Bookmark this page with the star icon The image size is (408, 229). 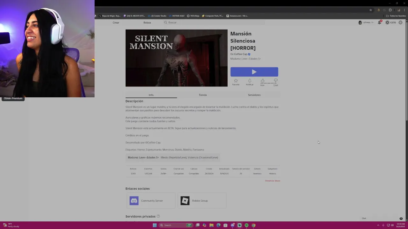(x=371, y=10)
